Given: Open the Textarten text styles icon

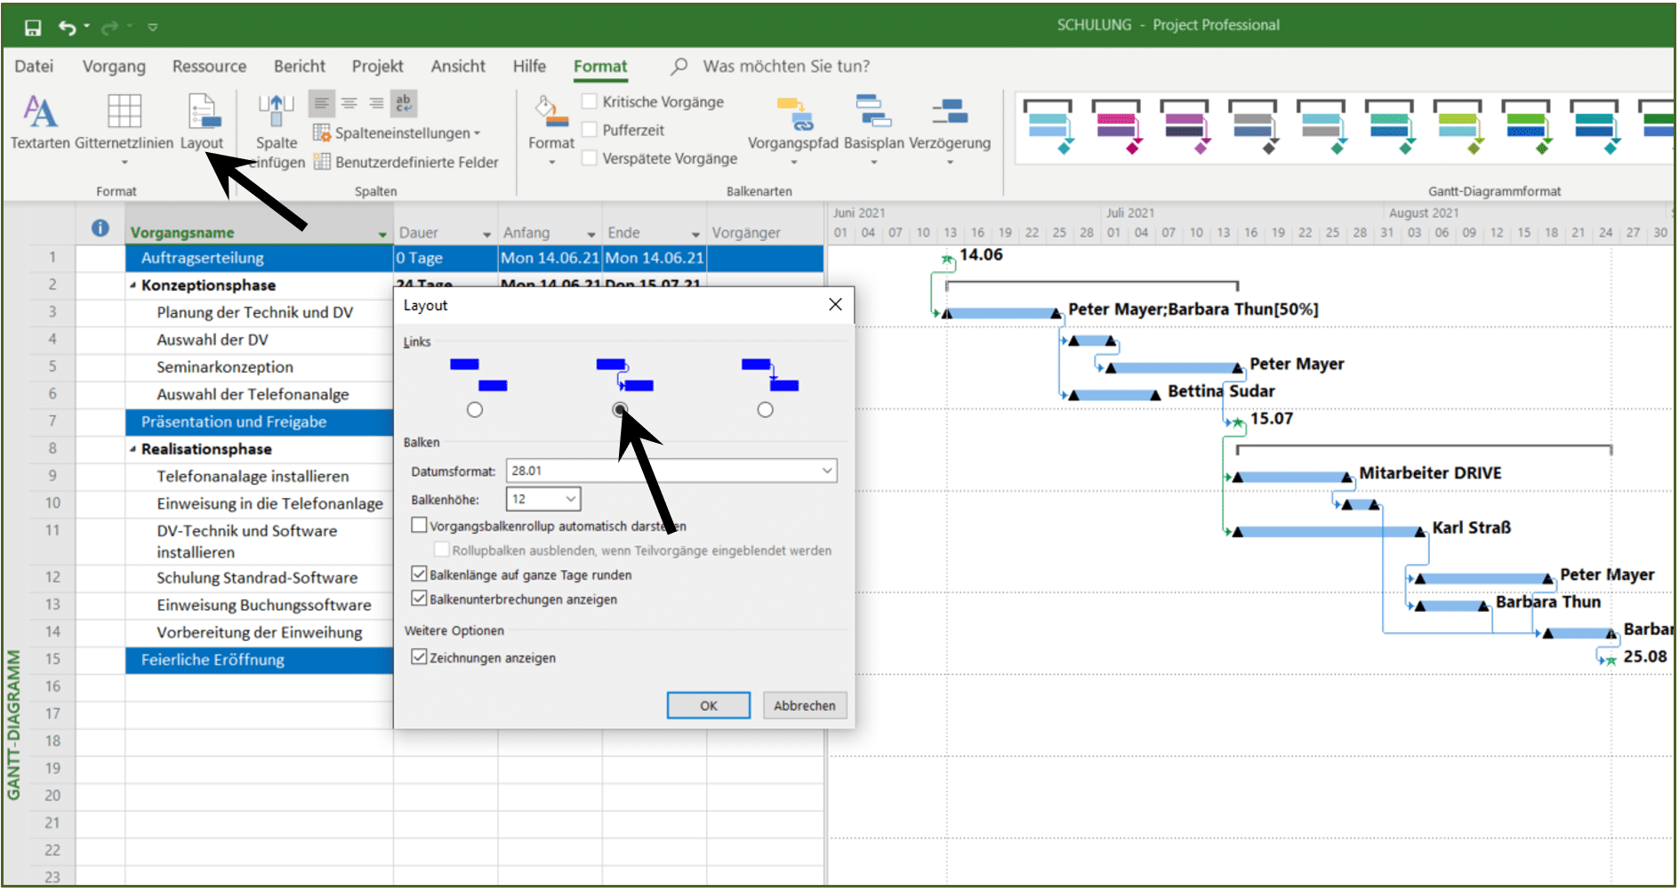Looking at the screenshot, I should [x=40, y=112].
